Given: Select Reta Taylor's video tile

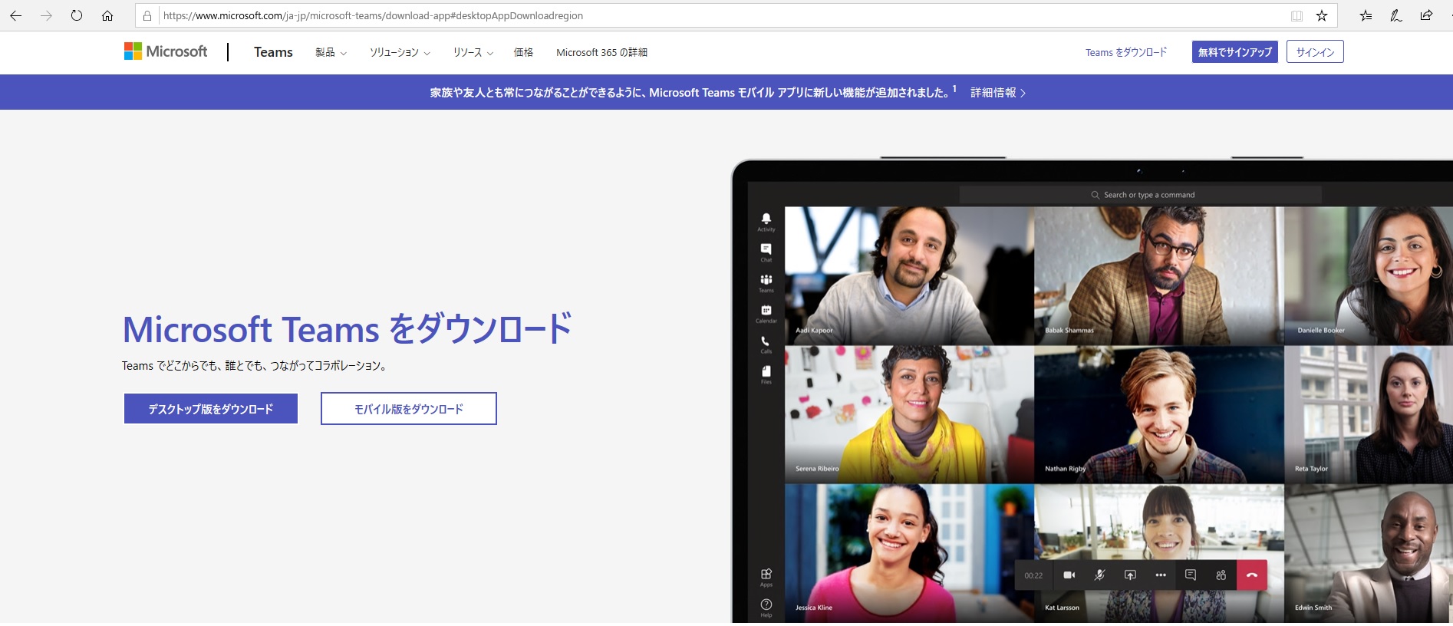Looking at the screenshot, I should [x=1369, y=414].
